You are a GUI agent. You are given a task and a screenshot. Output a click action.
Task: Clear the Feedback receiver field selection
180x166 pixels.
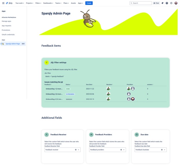click(x=76, y=150)
